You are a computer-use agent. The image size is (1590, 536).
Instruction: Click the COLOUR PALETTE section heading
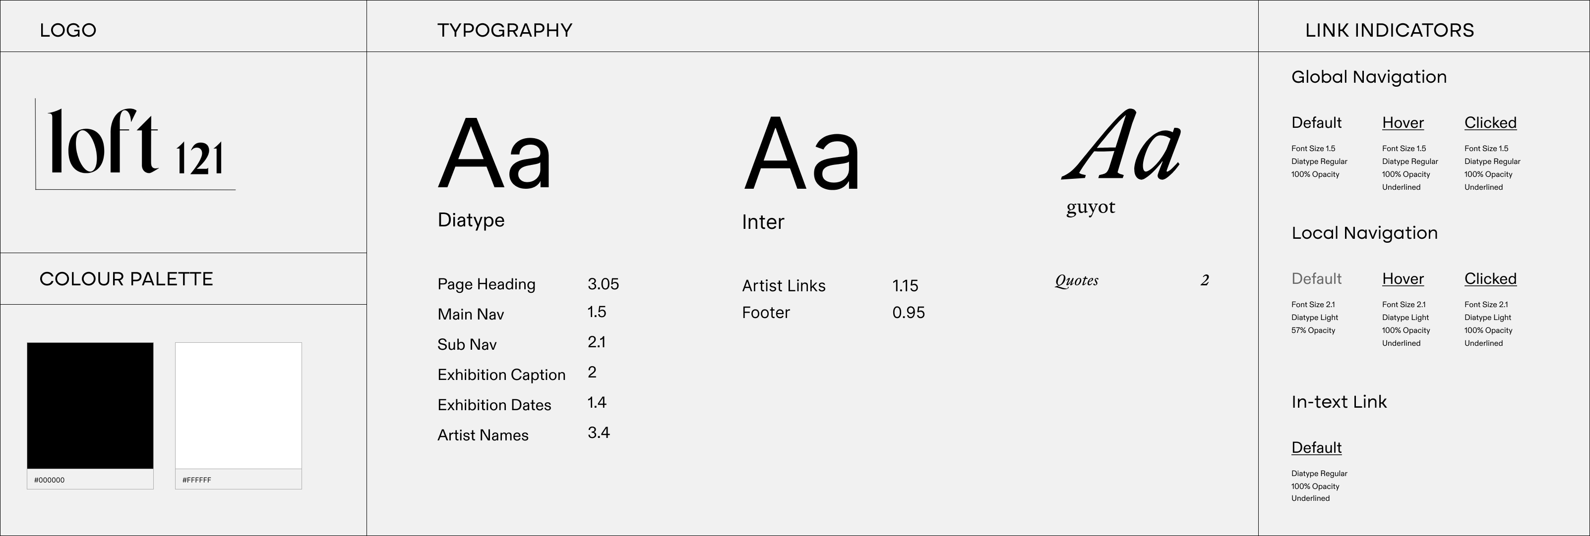(x=126, y=279)
